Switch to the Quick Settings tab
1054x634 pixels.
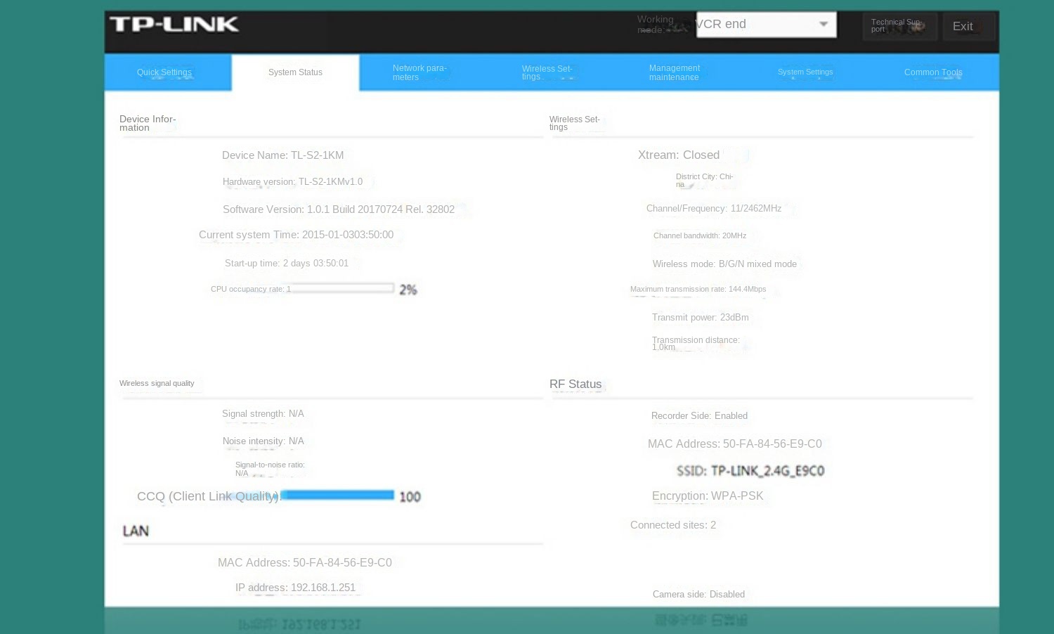point(164,72)
